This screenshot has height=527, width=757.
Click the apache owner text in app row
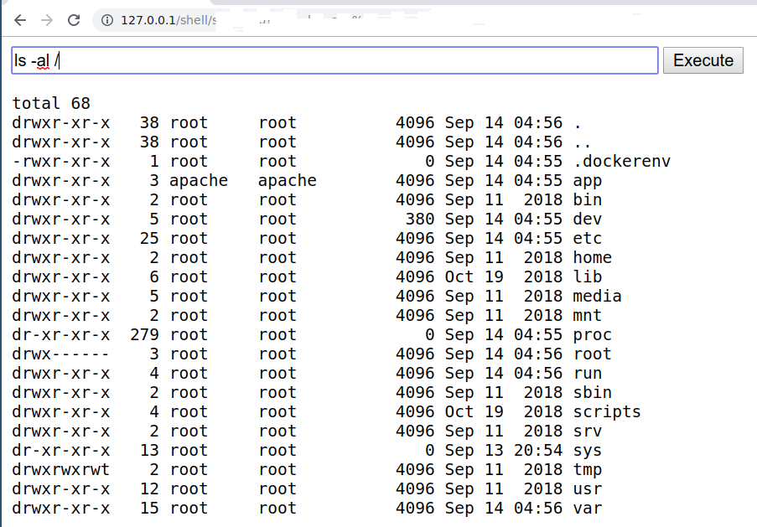coord(199,181)
